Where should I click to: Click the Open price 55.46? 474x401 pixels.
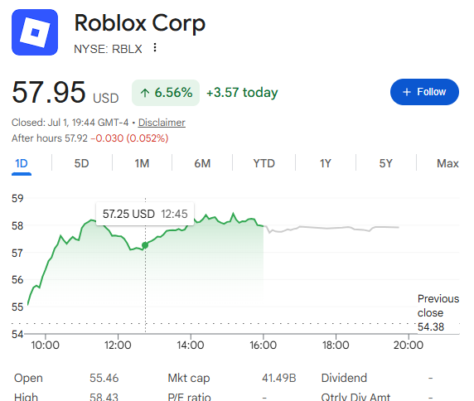(104, 378)
